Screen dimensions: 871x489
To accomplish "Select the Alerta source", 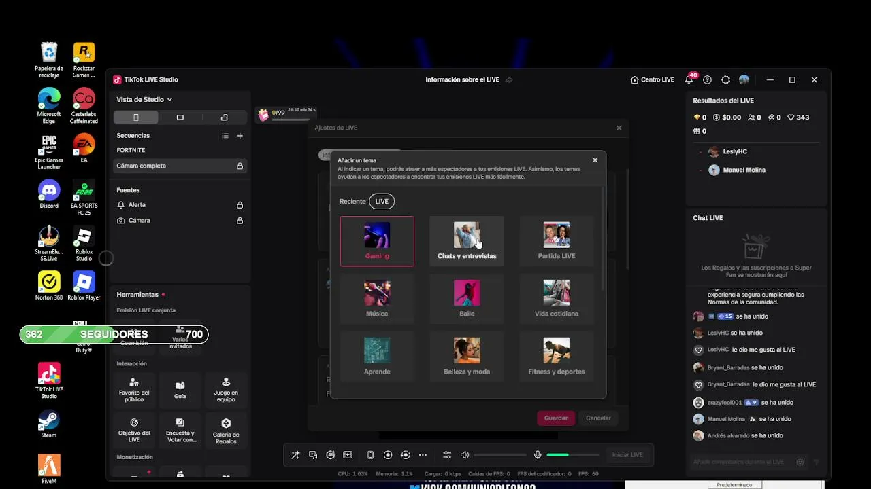I will (x=180, y=205).
